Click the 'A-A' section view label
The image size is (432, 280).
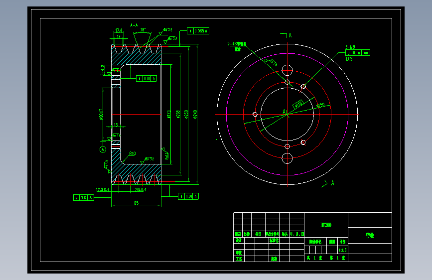click(134, 25)
